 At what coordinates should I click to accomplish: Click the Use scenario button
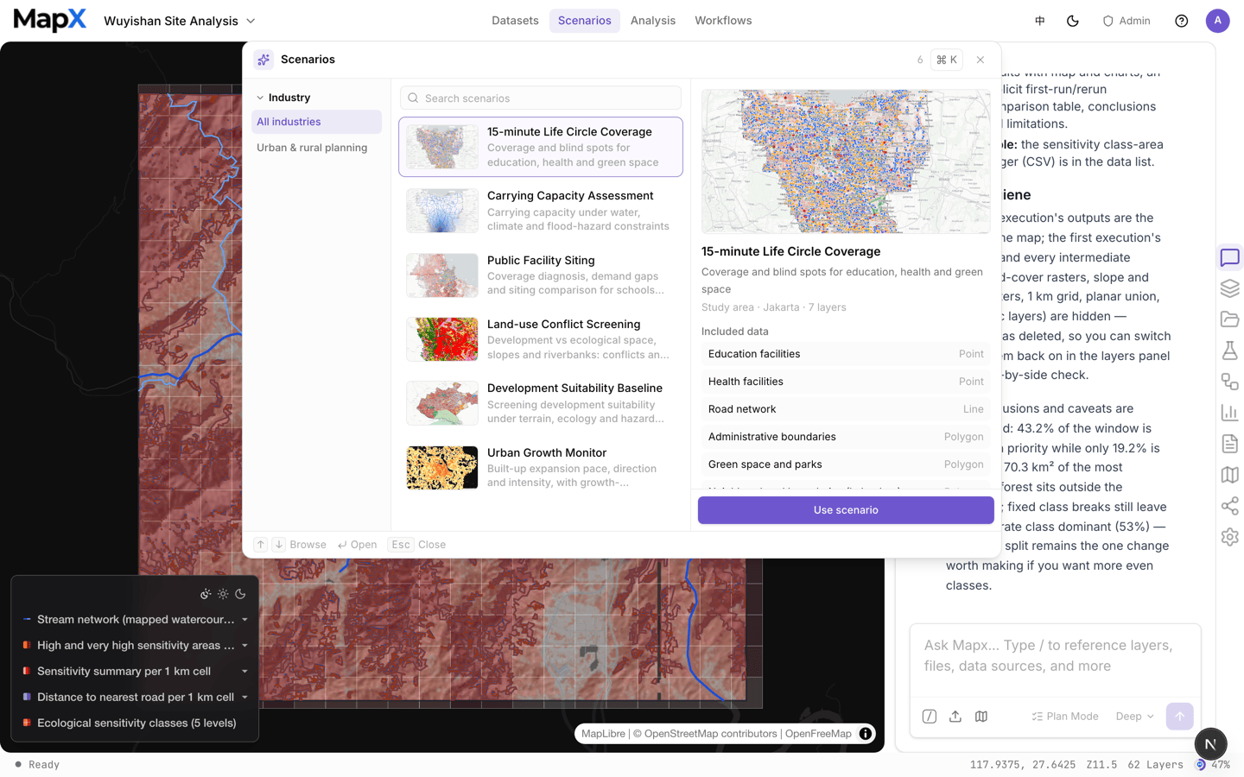tap(846, 510)
